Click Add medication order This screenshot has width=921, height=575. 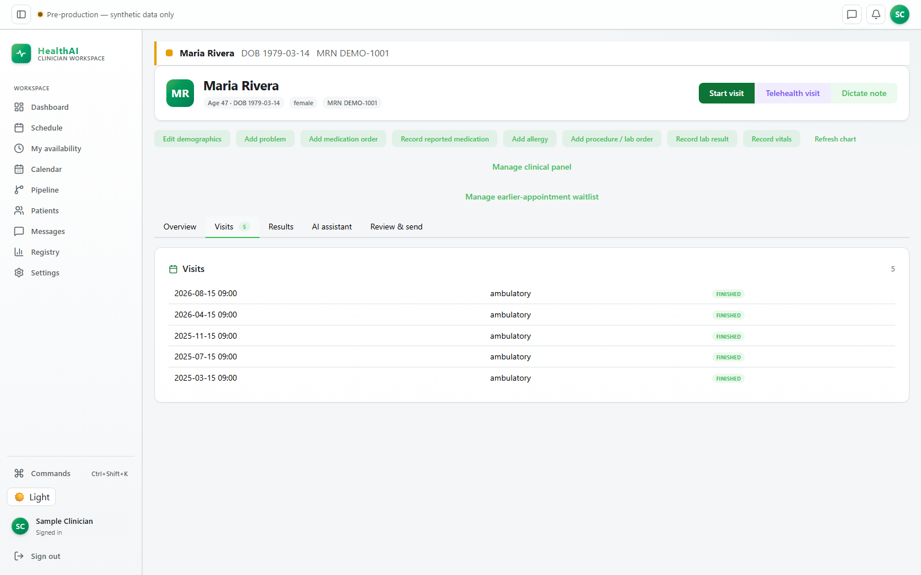tap(343, 139)
